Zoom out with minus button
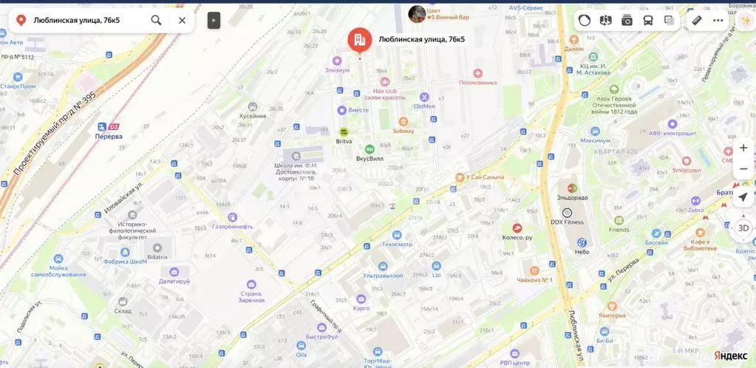This screenshot has width=756, height=368. 743,169
